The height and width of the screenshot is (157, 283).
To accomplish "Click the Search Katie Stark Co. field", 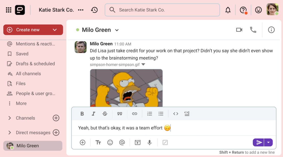I will click(x=162, y=10).
